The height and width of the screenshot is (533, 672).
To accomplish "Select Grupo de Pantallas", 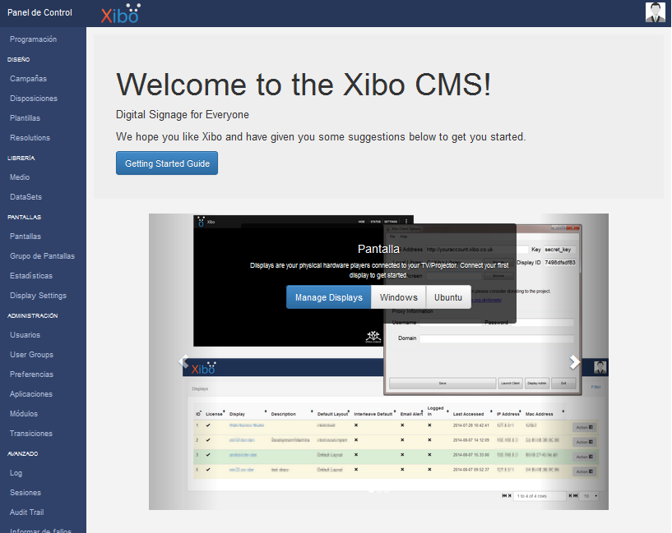I will pos(43,255).
